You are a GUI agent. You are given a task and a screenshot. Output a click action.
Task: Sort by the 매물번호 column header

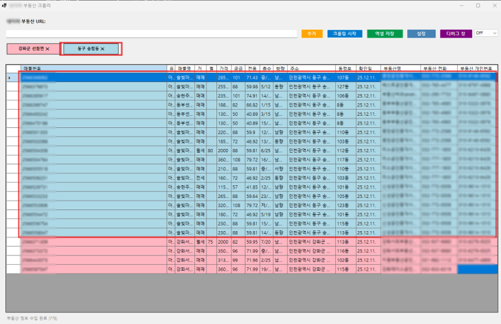pos(94,68)
